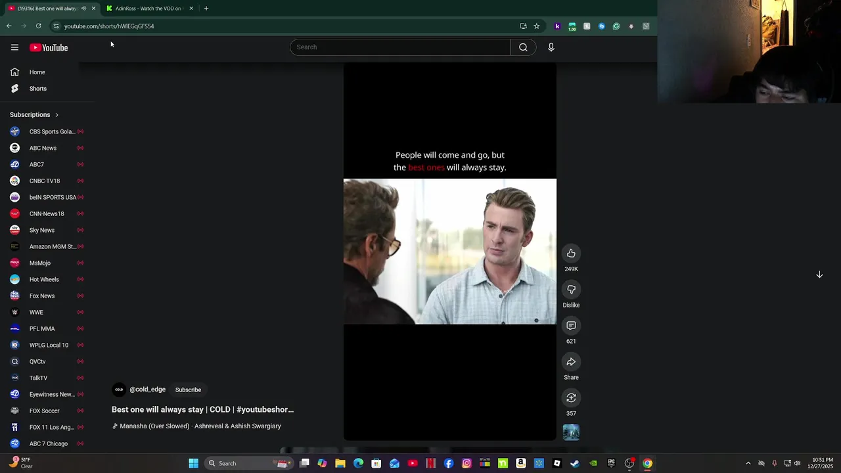Image resolution: width=841 pixels, height=473 pixels.
Task: Open ABC News channel
Action: point(46,148)
